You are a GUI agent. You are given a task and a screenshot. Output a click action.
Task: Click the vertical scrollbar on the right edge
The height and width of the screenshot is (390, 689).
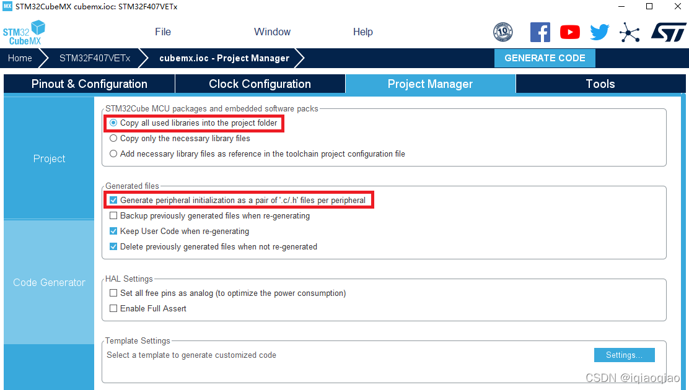coord(683,241)
